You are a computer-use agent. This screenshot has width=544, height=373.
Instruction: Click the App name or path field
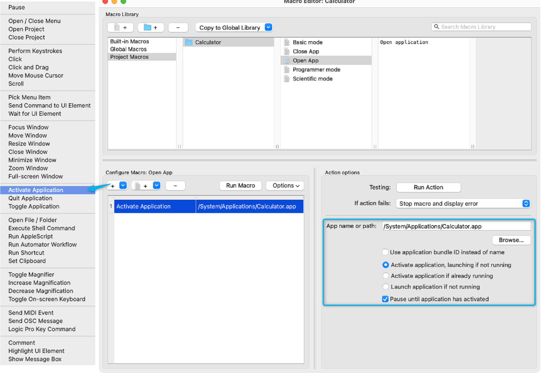tap(456, 226)
